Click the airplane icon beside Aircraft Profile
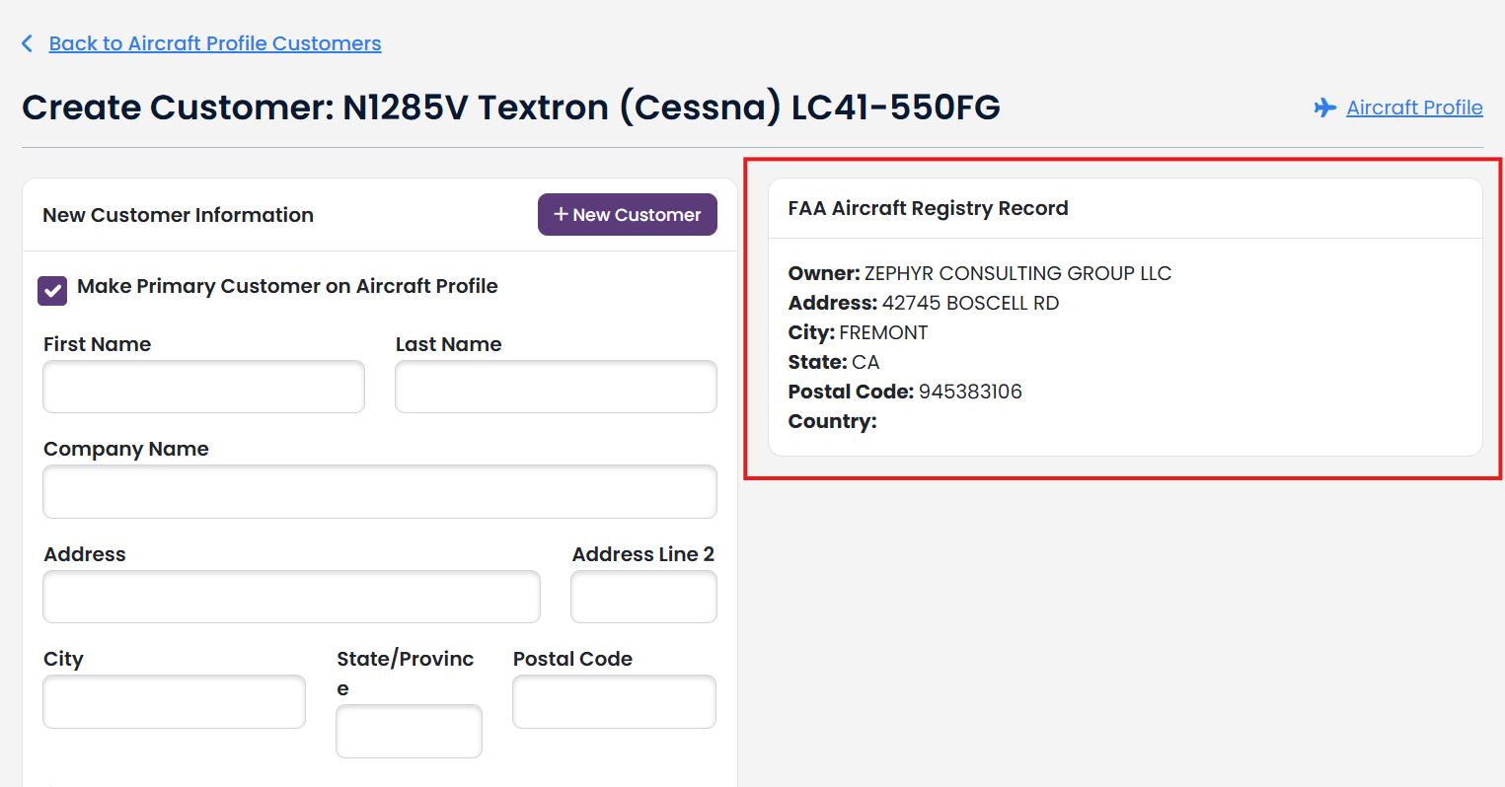1505x787 pixels. 1324,107
